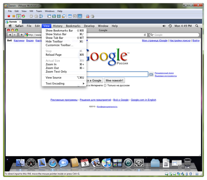Expand the Text Encoding submenu

point(64,84)
